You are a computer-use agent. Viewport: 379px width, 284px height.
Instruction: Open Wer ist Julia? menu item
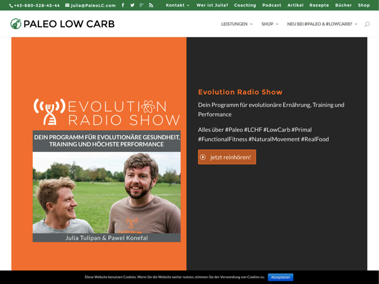pyautogui.click(x=212, y=5)
